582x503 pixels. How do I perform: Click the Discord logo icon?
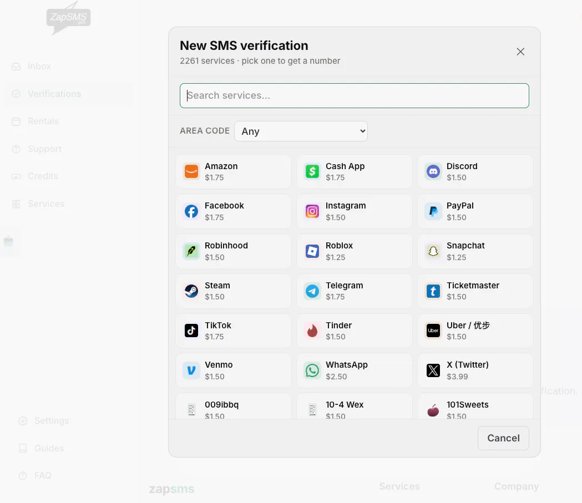[x=433, y=171]
